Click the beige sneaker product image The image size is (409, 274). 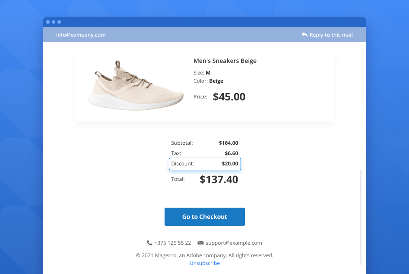click(x=136, y=86)
